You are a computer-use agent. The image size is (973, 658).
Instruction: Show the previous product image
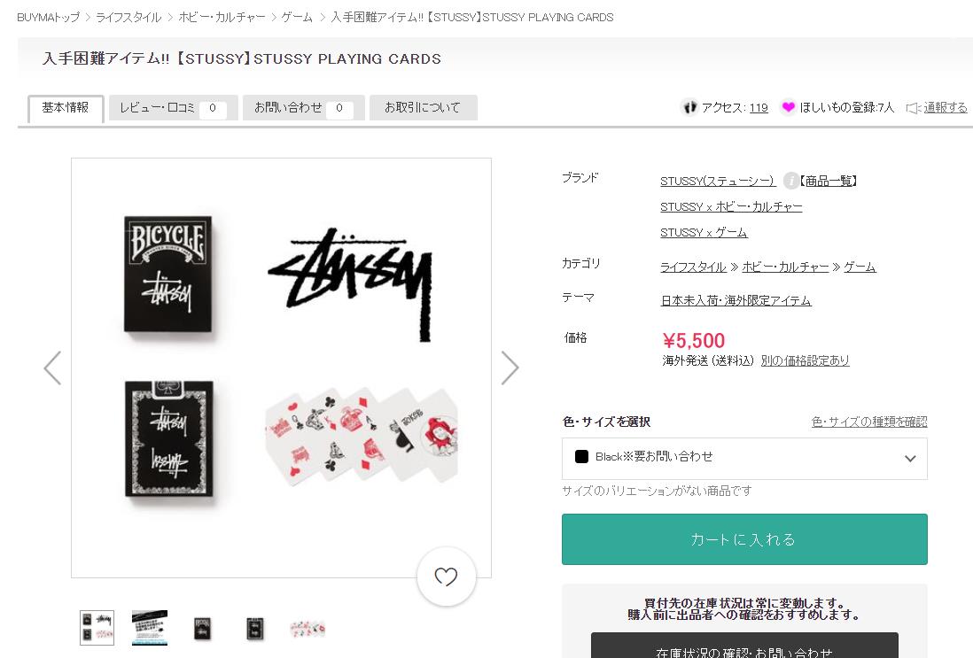point(52,368)
